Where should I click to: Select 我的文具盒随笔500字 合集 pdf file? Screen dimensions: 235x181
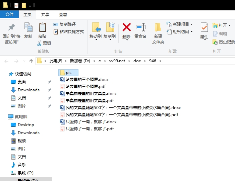click(x=119, y=114)
